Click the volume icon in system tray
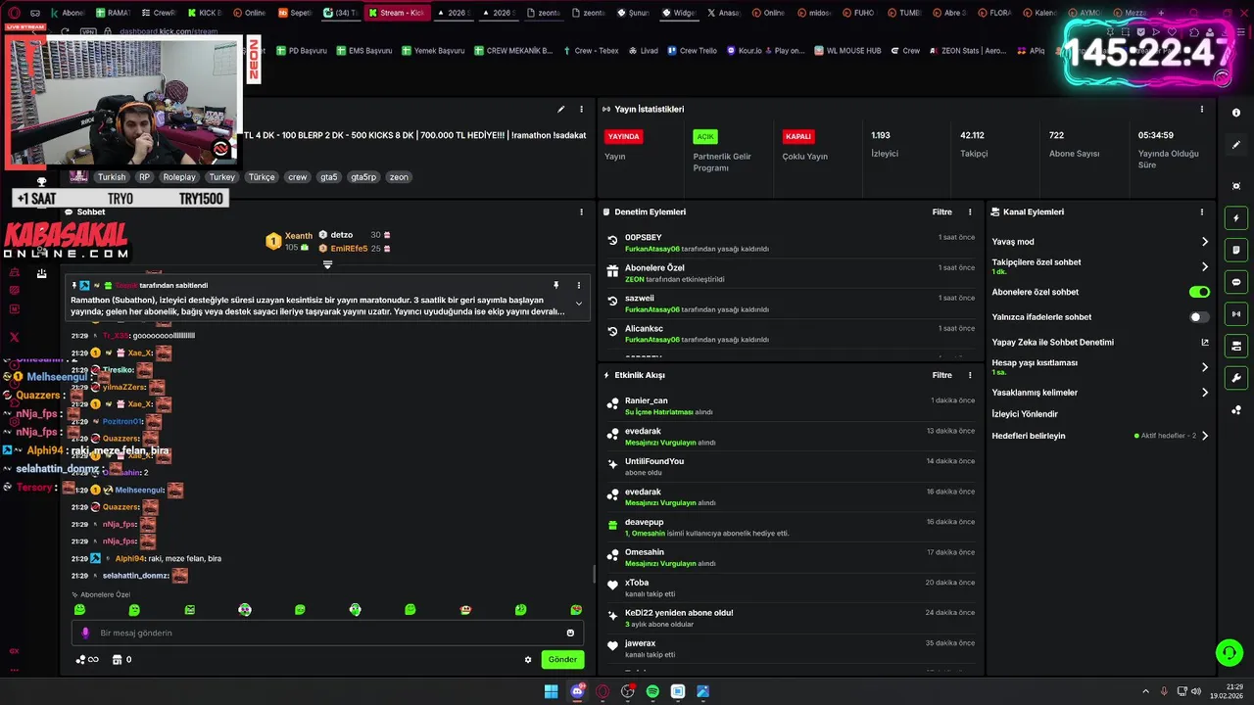The width and height of the screenshot is (1254, 705). (1195, 691)
